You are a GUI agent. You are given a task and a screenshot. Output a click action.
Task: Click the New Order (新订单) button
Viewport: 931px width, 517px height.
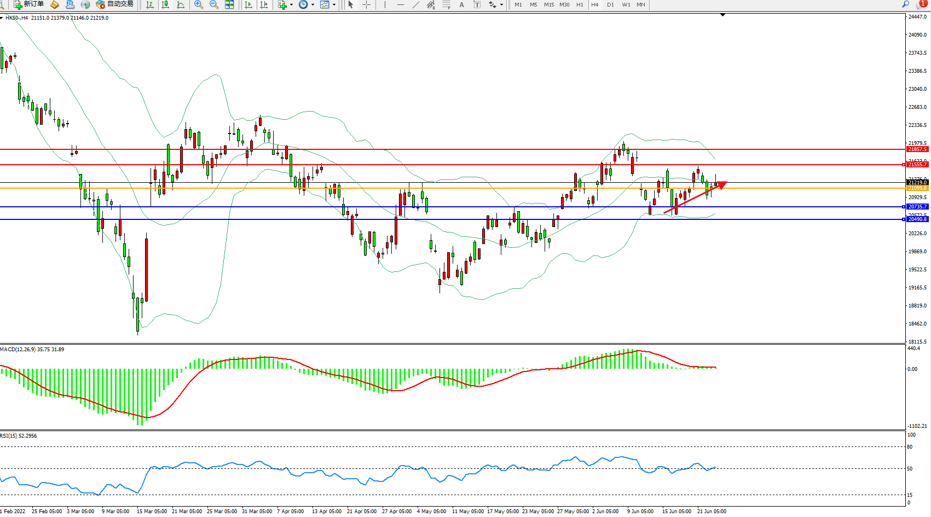(28, 4)
